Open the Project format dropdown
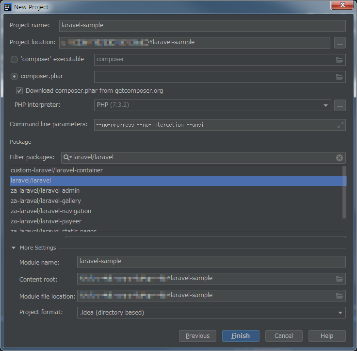Viewport: 357px width, 351px height. [x=211, y=313]
